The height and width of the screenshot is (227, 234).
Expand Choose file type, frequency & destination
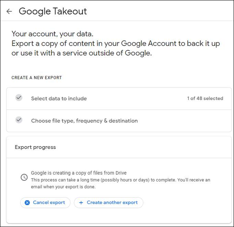click(119, 121)
